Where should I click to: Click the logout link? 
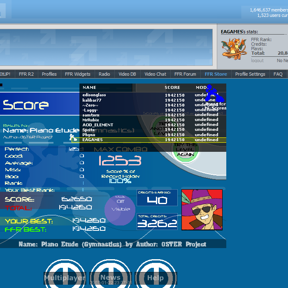click(x=257, y=60)
